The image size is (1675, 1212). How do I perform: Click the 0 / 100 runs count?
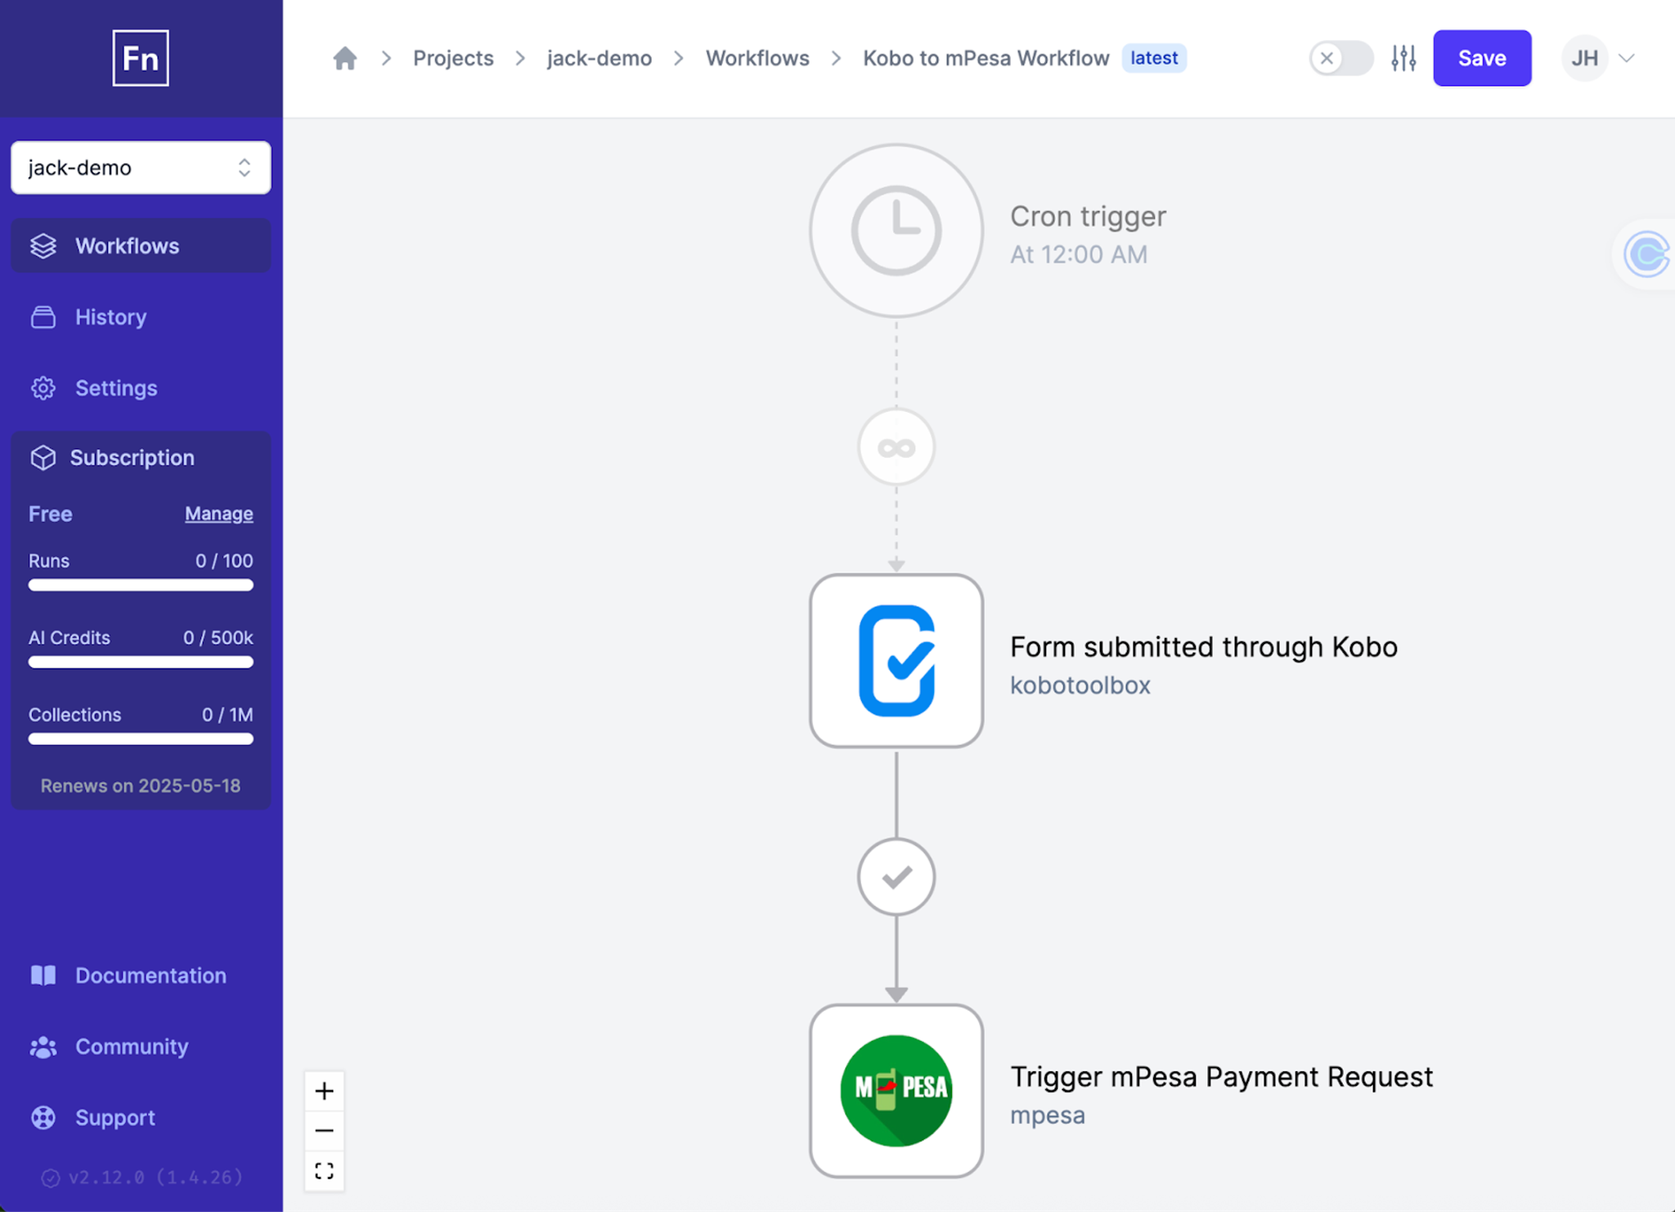[x=224, y=561]
